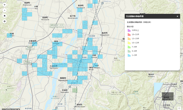Screen dimensions: 183x110
Task: Maximize the overview map with corner icon
Action: click(179, 108)
